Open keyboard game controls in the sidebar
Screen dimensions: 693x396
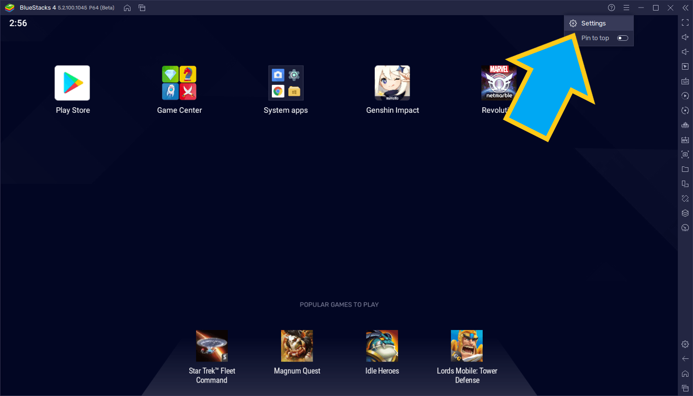tap(685, 81)
